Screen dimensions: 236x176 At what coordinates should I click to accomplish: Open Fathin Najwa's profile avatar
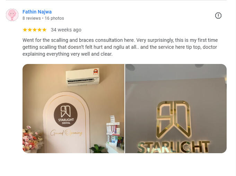point(12,15)
